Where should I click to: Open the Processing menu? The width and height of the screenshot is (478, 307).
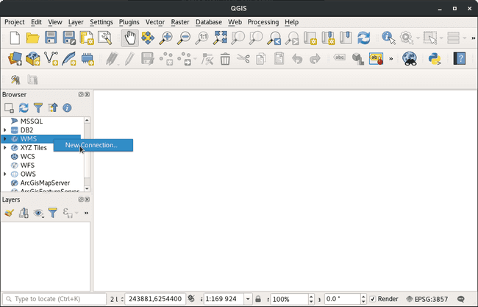(x=263, y=22)
